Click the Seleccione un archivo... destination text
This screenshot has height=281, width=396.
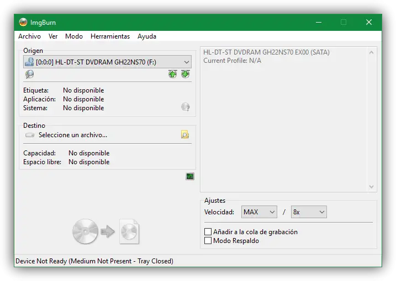click(73, 135)
